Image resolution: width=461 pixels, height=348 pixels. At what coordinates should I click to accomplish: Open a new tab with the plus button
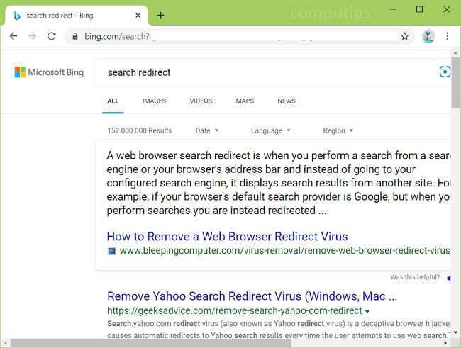click(160, 16)
